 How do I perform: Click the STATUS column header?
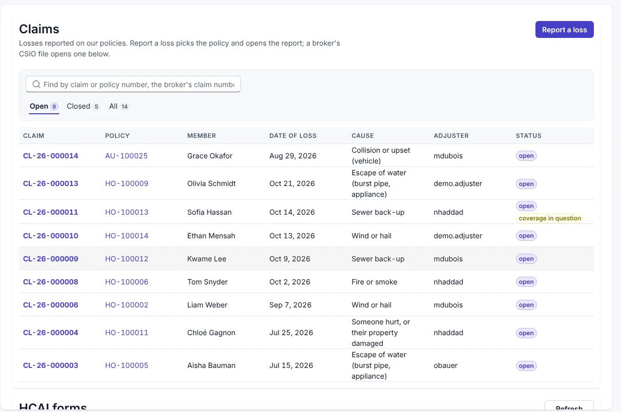pyautogui.click(x=528, y=136)
